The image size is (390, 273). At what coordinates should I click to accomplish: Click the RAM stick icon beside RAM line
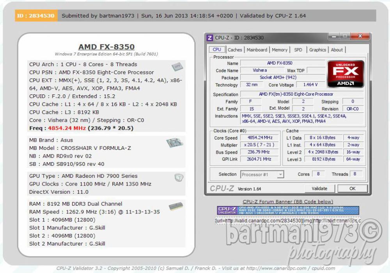coord(175,206)
